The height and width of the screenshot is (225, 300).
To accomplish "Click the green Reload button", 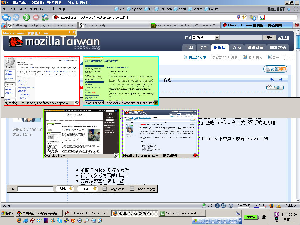I will click(27, 17).
